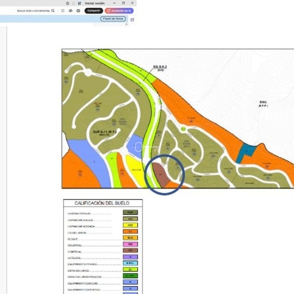Click the brown parcel inside blue circle

(x=161, y=175)
